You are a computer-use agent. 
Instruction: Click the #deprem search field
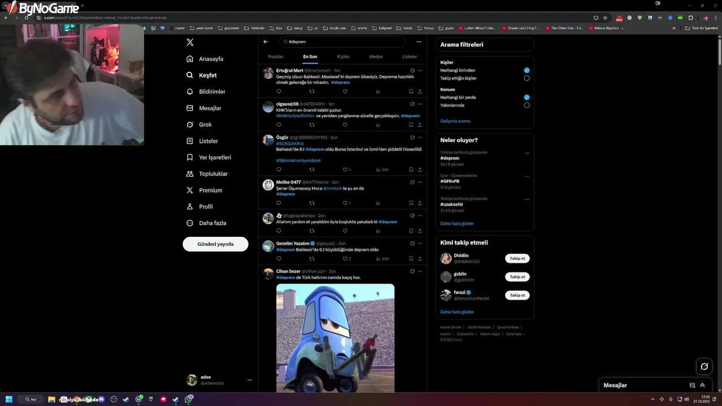(x=342, y=42)
